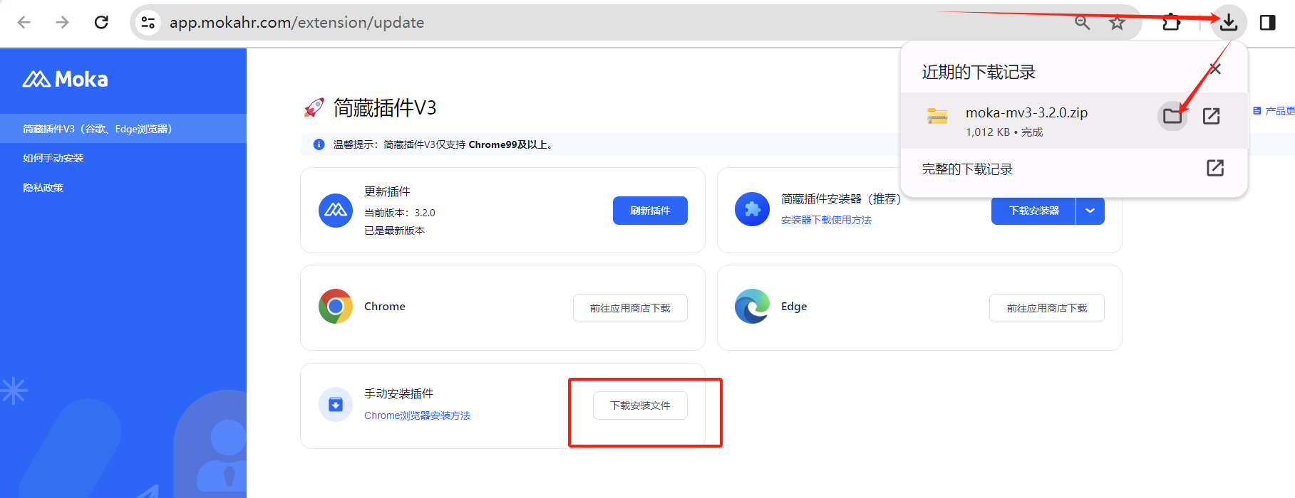
Task: Click the 1,012 KB • 完成 status text
Action: point(1004,132)
